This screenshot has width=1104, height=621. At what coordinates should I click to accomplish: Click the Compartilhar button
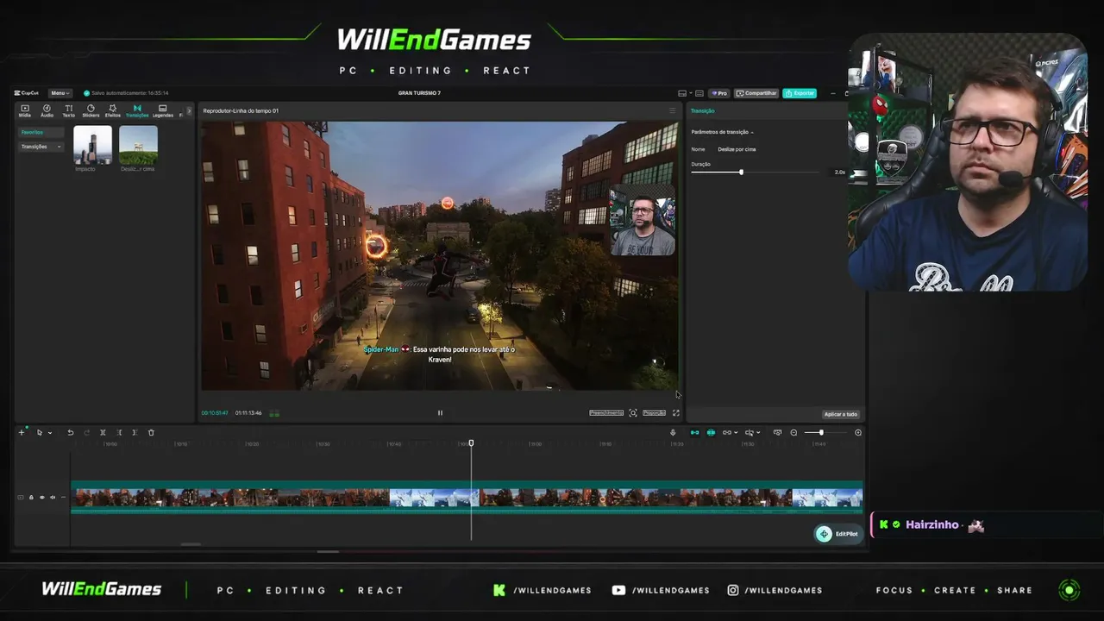click(756, 93)
